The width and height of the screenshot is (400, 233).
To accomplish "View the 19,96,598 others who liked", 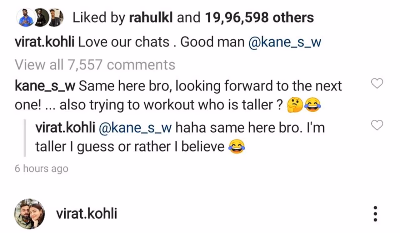I will 259,18.
